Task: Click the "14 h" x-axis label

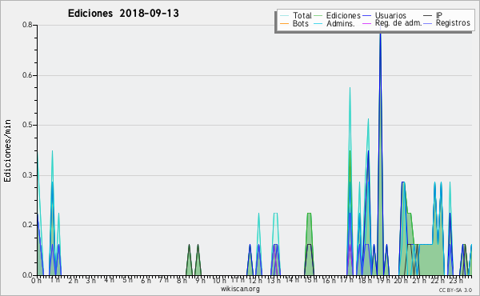Action: 292,280
